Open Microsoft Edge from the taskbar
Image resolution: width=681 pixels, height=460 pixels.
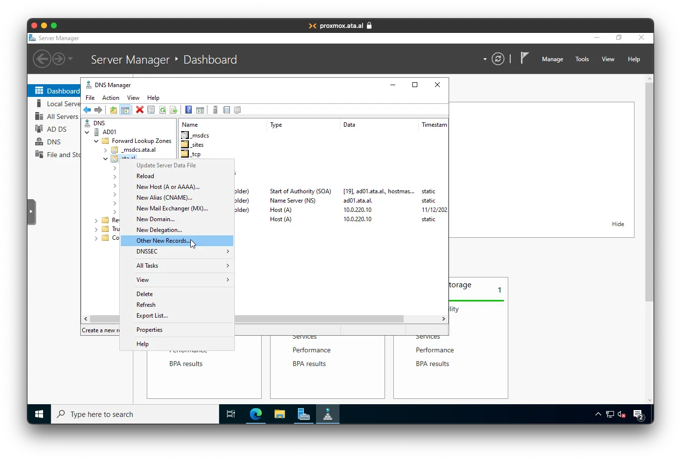[256, 414]
